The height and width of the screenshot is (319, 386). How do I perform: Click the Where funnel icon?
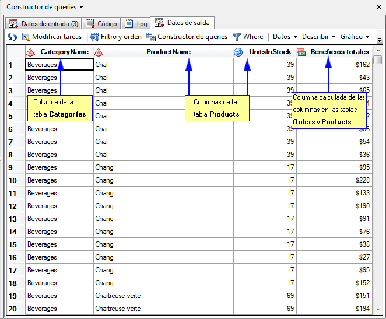click(237, 37)
